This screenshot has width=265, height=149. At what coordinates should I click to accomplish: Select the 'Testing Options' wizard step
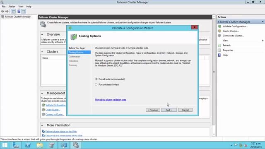pyautogui.click(x=79, y=53)
